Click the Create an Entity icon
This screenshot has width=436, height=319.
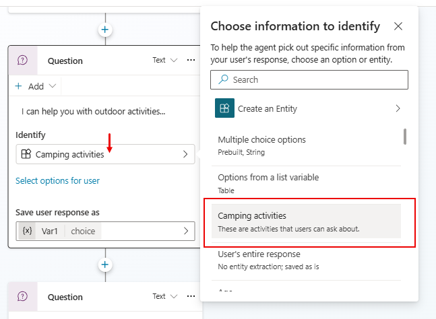coord(224,108)
